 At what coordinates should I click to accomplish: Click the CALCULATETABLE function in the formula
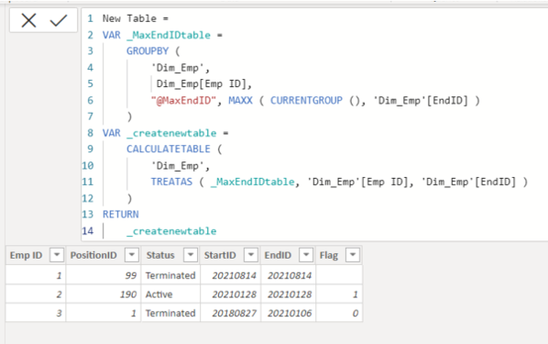[168, 150]
